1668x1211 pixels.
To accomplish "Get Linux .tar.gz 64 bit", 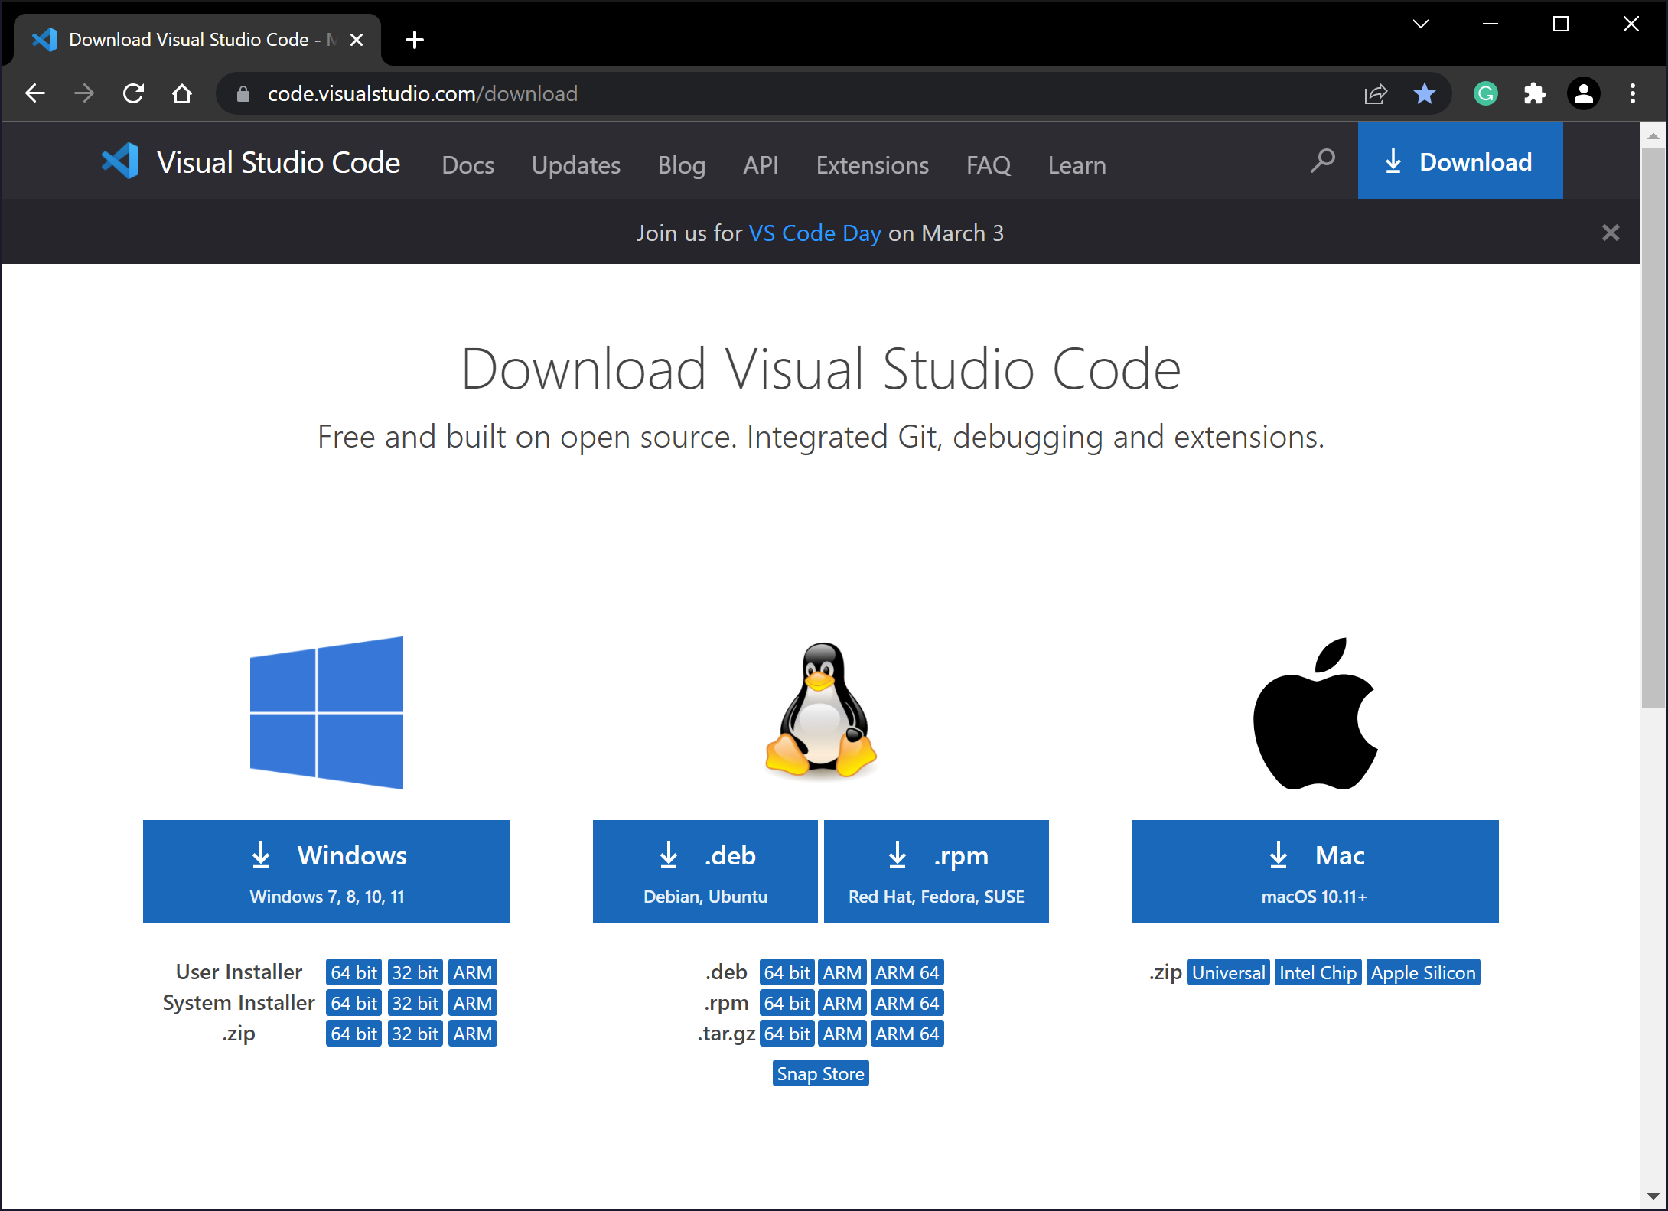I will pos(787,1034).
